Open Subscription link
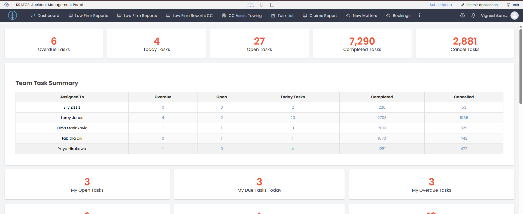Image resolution: width=523 pixels, height=214 pixels. pyautogui.click(x=441, y=5)
